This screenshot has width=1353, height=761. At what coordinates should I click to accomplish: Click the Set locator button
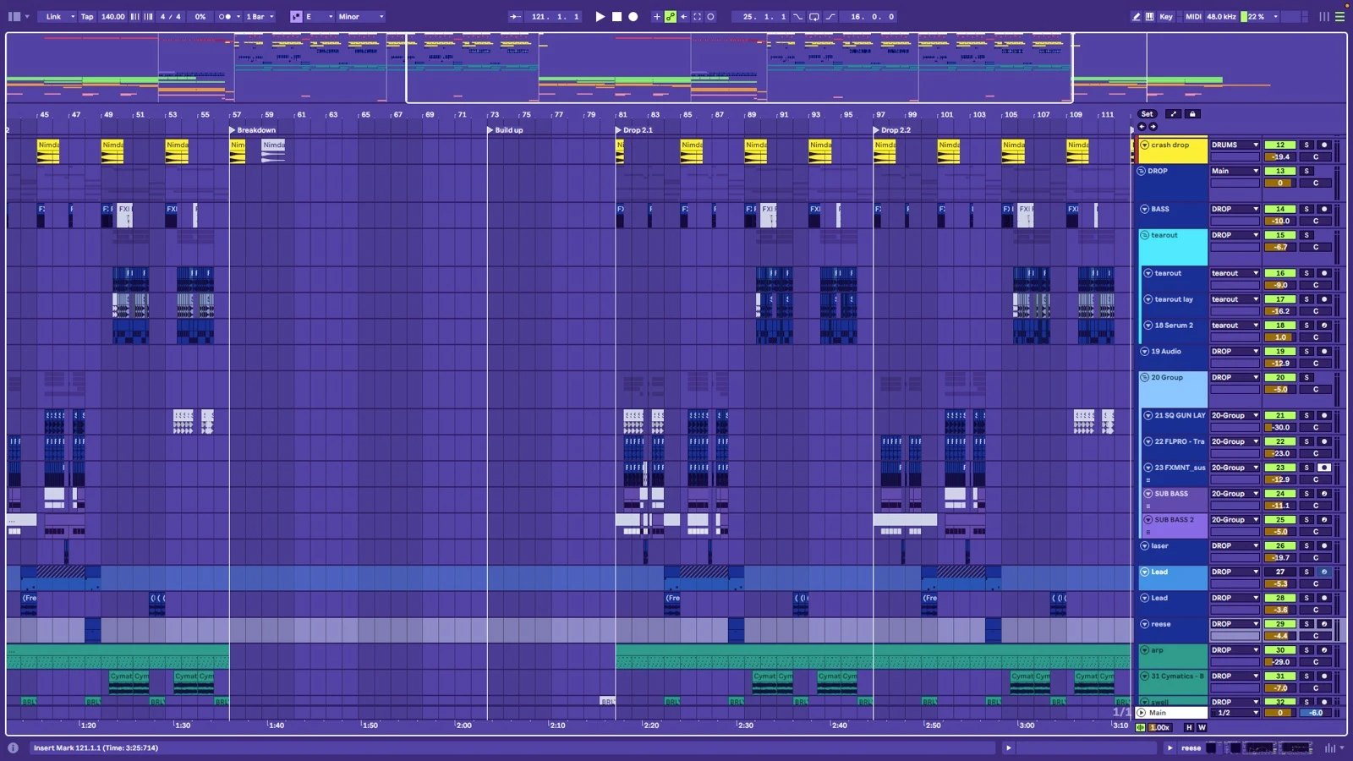pyautogui.click(x=1147, y=114)
